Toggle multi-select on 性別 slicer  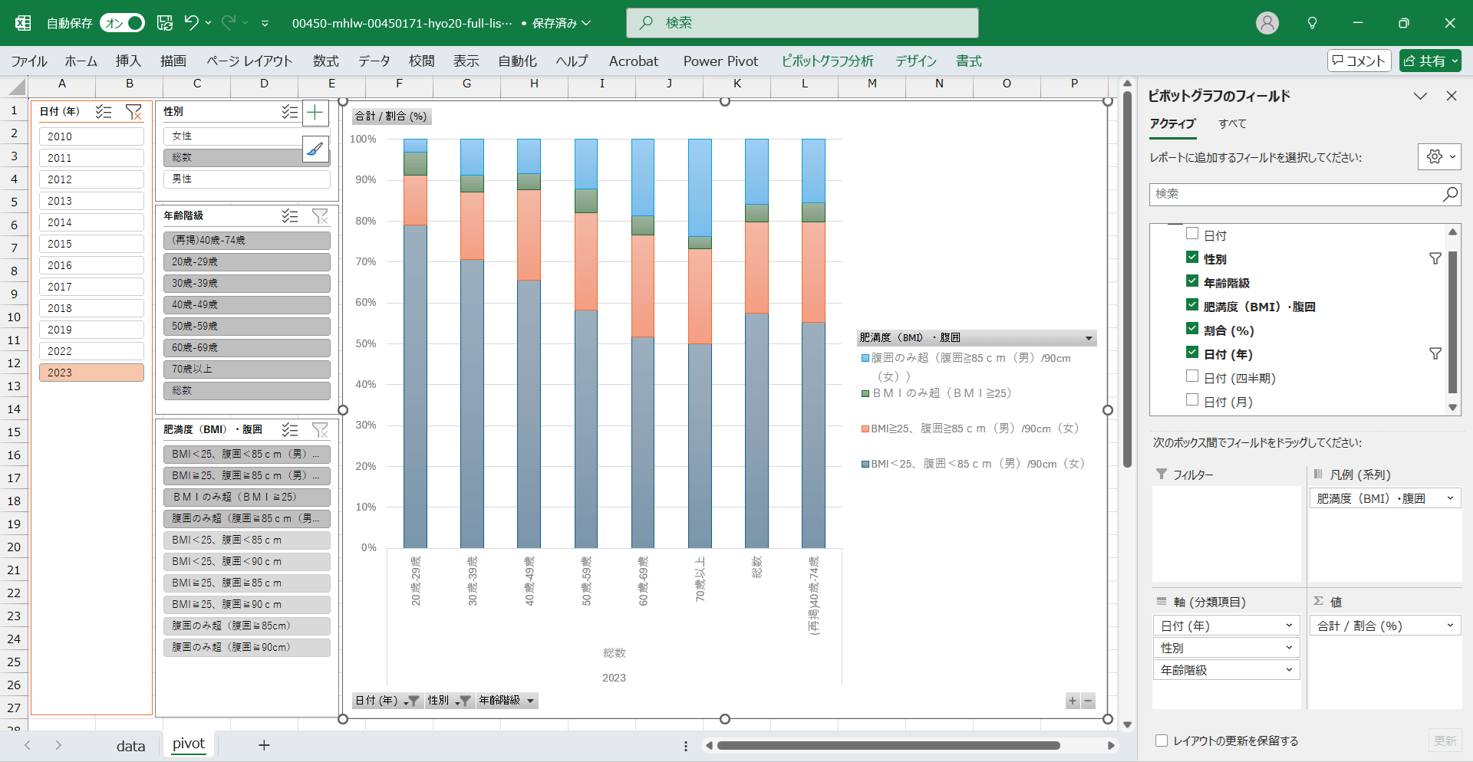tap(289, 112)
